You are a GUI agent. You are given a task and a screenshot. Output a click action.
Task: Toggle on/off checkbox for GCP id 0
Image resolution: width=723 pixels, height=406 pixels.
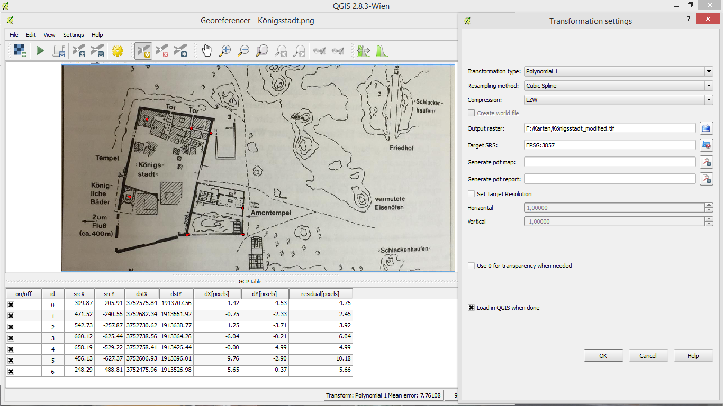(11, 305)
